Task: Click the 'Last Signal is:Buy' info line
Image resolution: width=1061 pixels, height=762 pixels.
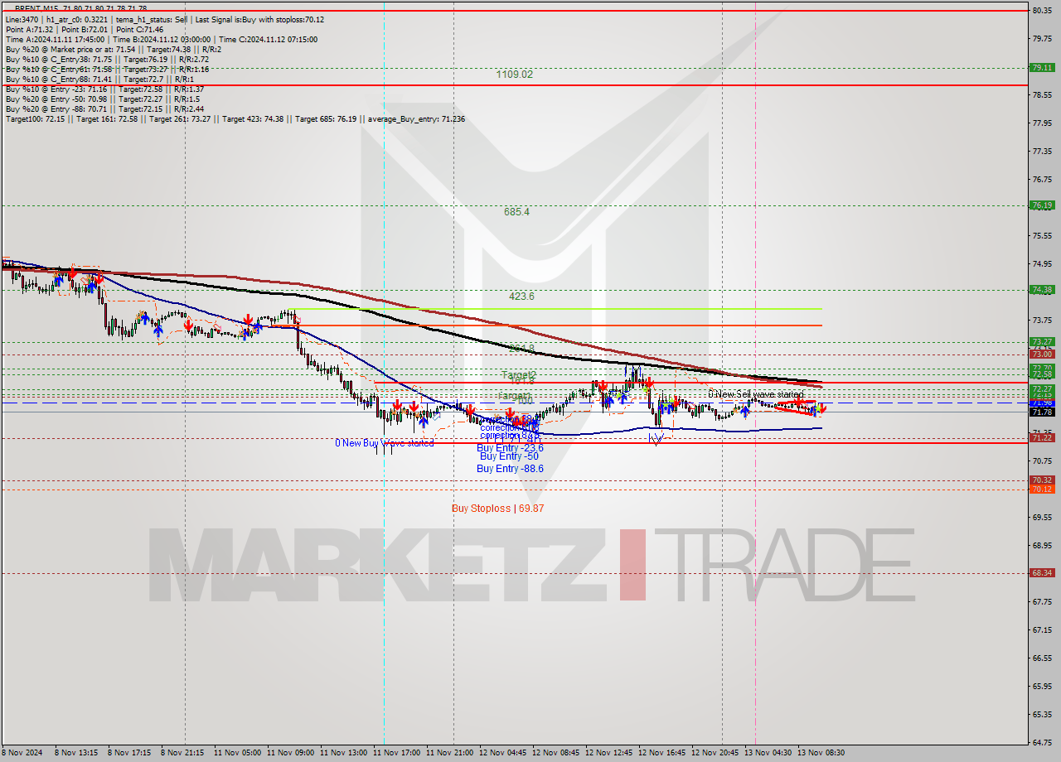Action: point(164,19)
